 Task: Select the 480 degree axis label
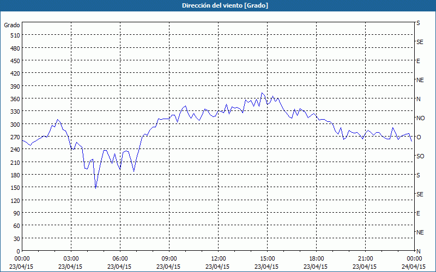coord(15,48)
